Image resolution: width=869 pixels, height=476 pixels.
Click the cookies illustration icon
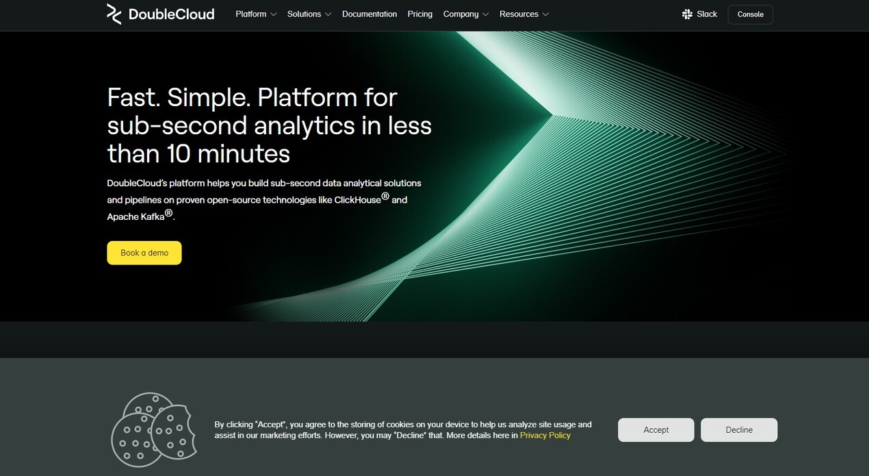coord(153,429)
